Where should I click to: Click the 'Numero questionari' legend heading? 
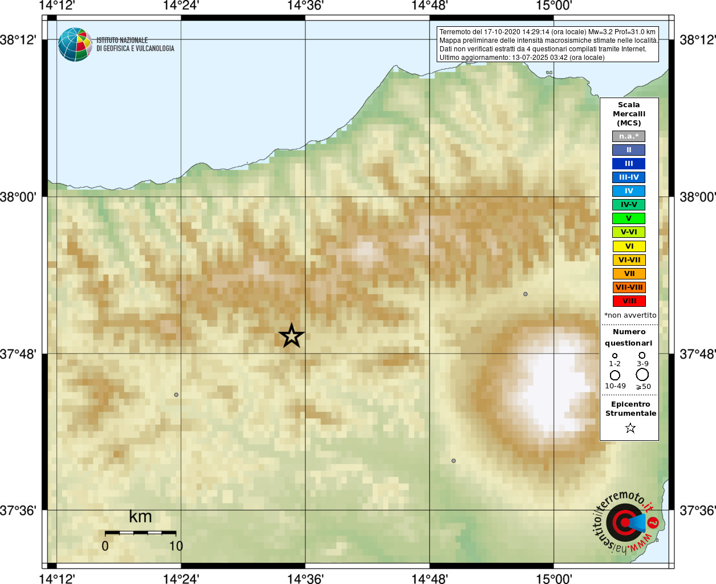coord(629,337)
